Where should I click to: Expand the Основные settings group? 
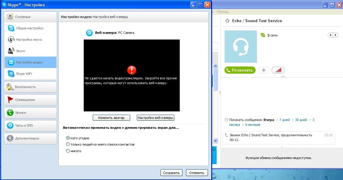click(x=30, y=17)
